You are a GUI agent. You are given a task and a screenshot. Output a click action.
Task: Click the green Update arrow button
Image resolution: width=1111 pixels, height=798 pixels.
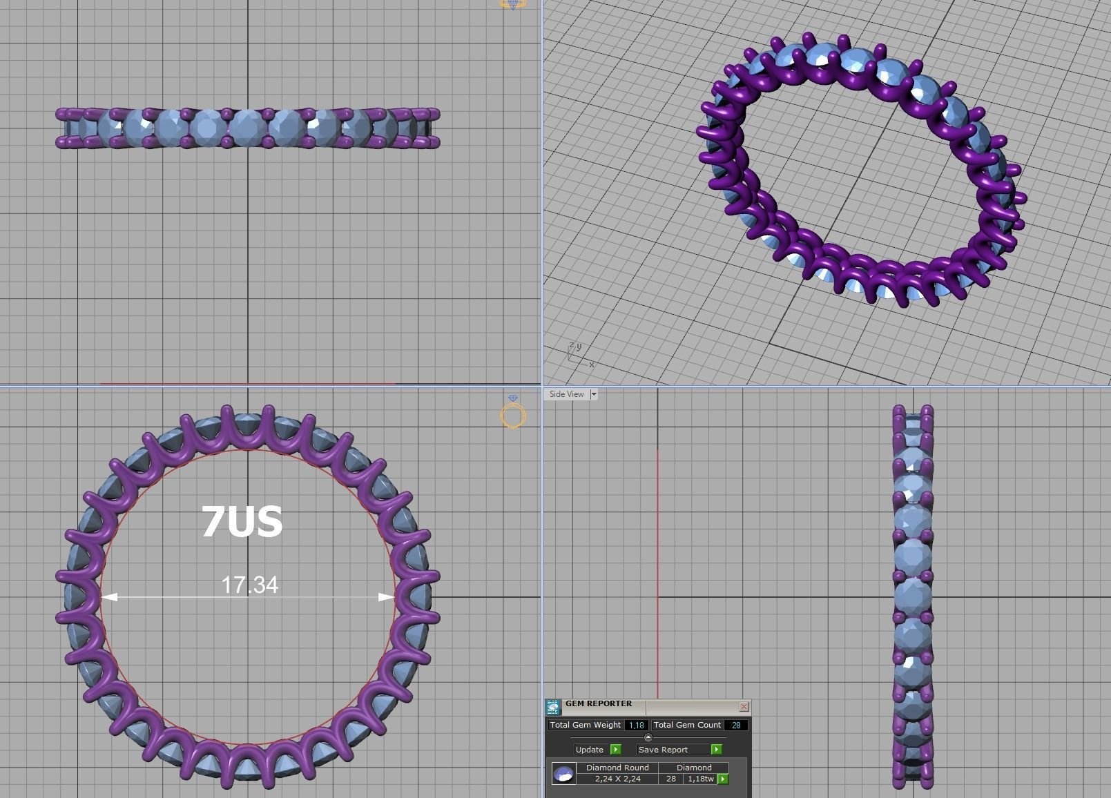616,750
